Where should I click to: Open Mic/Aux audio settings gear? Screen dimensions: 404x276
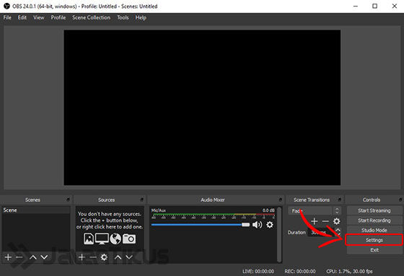(270, 225)
